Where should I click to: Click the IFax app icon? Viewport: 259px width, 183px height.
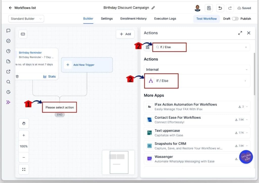click(x=149, y=107)
